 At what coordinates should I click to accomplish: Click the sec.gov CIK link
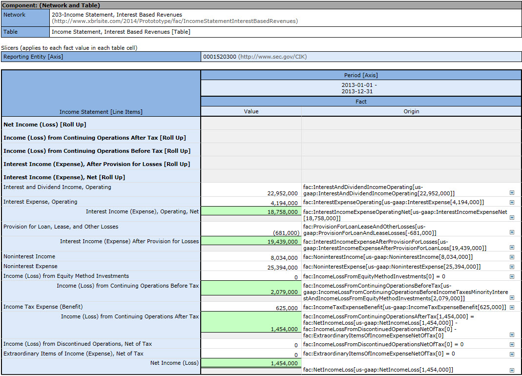[272, 57]
